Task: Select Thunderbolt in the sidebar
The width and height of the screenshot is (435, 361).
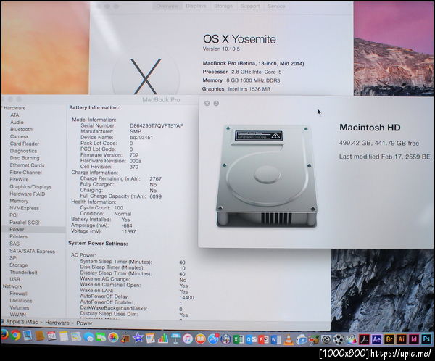Action: pos(23,273)
